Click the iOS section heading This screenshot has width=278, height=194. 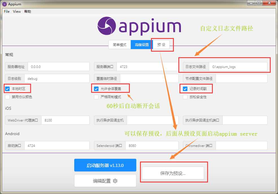click(x=8, y=108)
